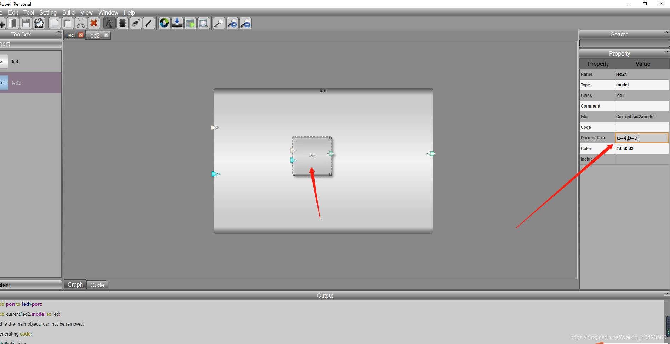Click the run simulation green play icon
The width and height of the screenshot is (670, 344).
tap(190, 23)
